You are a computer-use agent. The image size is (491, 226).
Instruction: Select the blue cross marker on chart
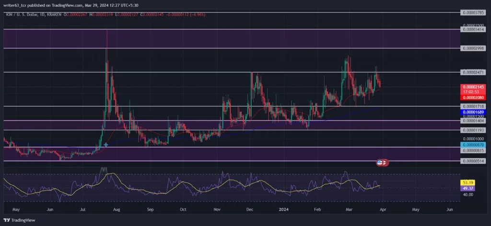click(x=106, y=145)
